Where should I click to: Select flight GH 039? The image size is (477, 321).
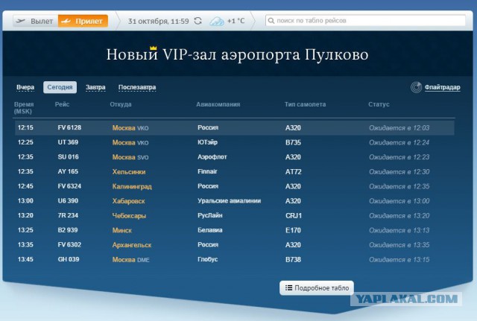[69, 259]
